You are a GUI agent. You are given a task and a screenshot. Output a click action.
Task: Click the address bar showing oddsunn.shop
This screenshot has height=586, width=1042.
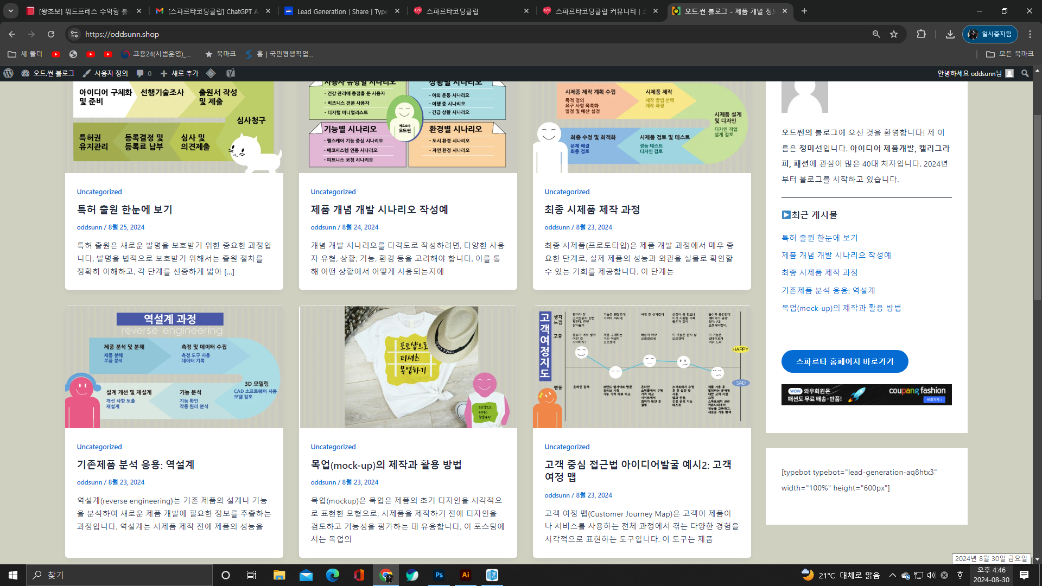(x=472, y=34)
